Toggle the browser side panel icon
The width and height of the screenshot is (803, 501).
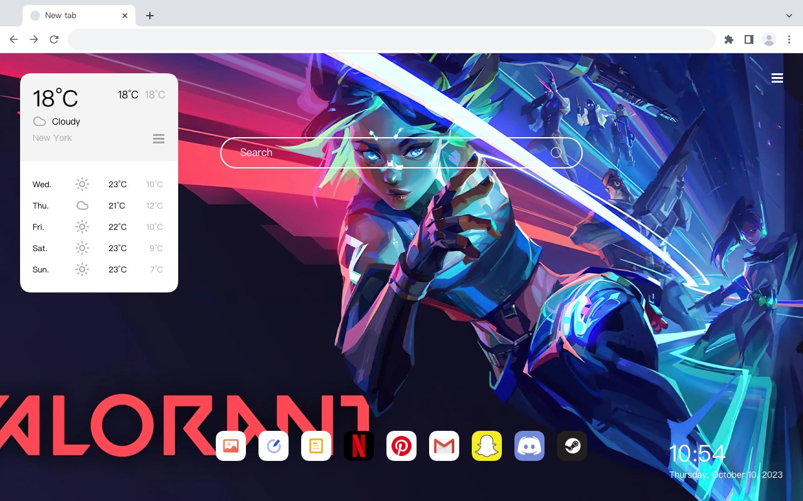tap(748, 39)
